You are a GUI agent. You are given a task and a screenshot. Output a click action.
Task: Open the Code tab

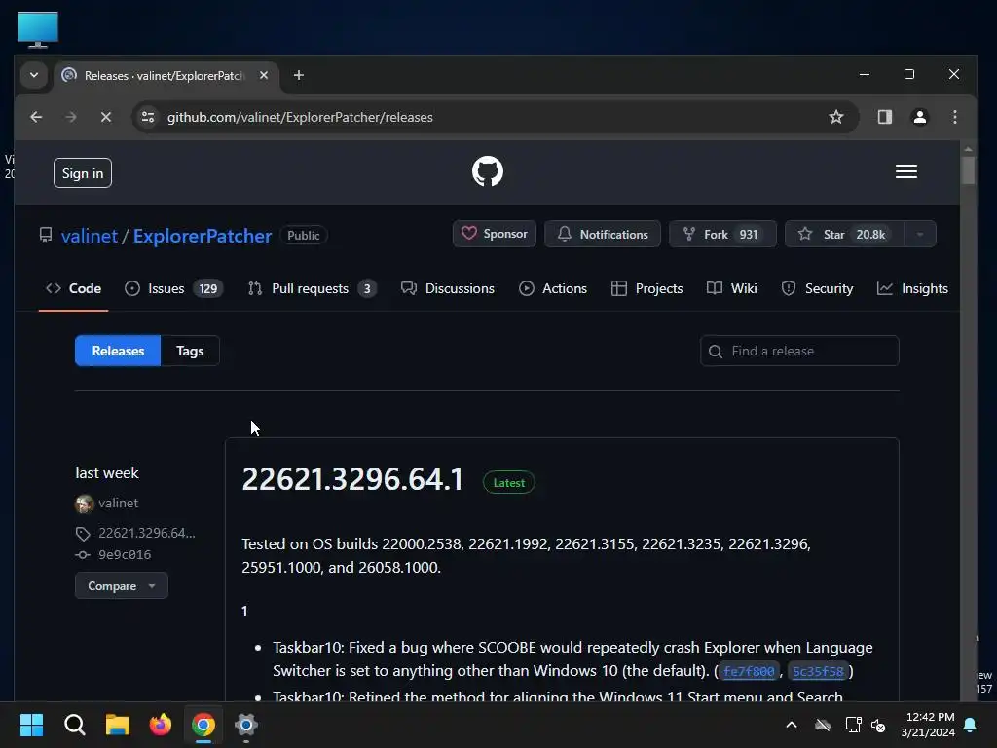coord(73,288)
